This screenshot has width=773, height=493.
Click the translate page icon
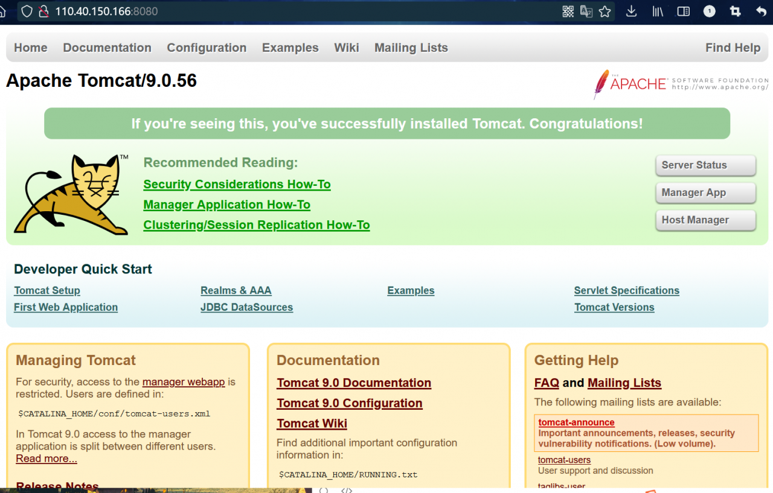(586, 11)
